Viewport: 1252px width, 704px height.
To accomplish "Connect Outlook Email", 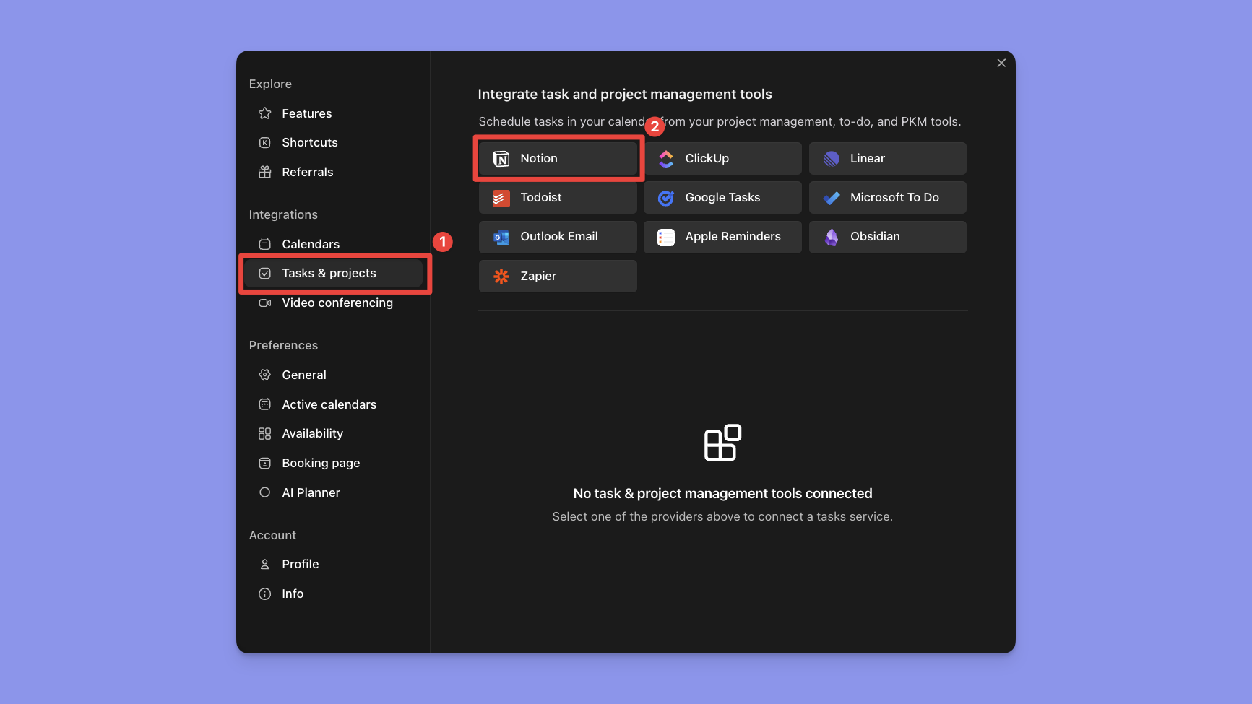I will tap(558, 237).
